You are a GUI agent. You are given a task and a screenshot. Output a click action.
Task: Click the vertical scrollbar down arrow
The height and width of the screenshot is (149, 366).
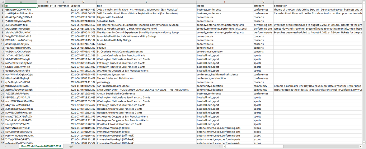coord(364,142)
